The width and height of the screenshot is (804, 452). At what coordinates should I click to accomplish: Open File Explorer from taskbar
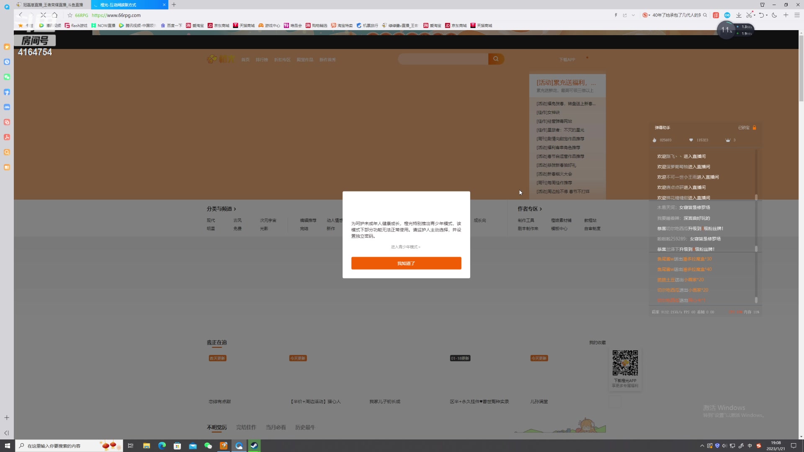(146, 446)
